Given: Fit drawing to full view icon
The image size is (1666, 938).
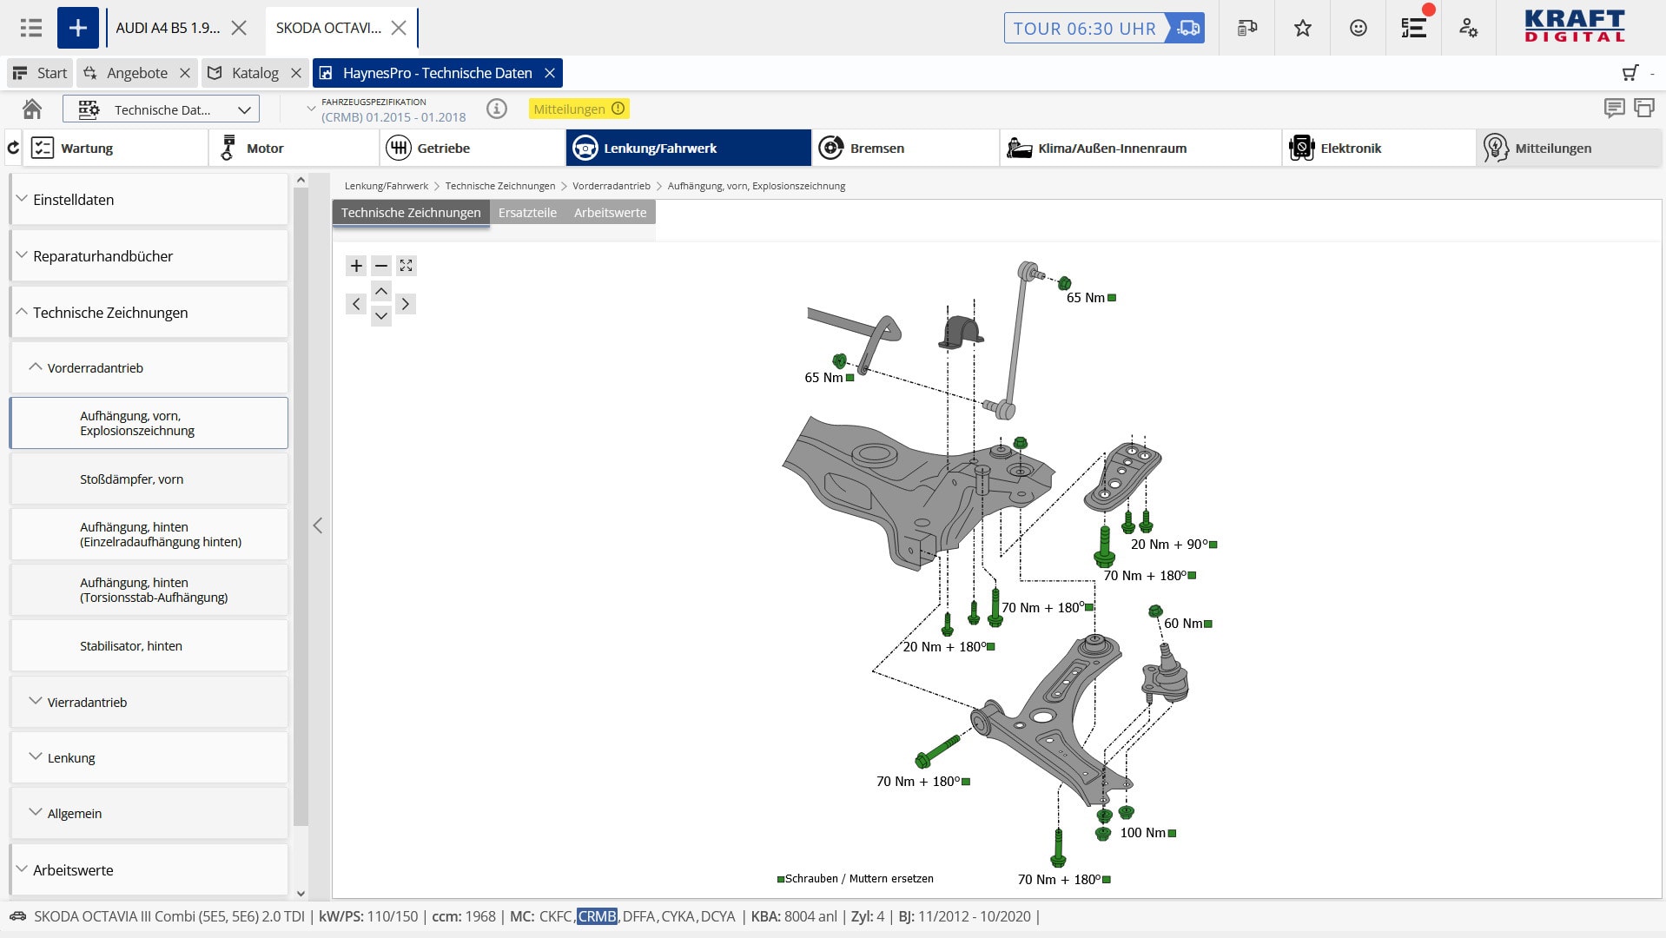Looking at the screenshot, I should point(406,266).
